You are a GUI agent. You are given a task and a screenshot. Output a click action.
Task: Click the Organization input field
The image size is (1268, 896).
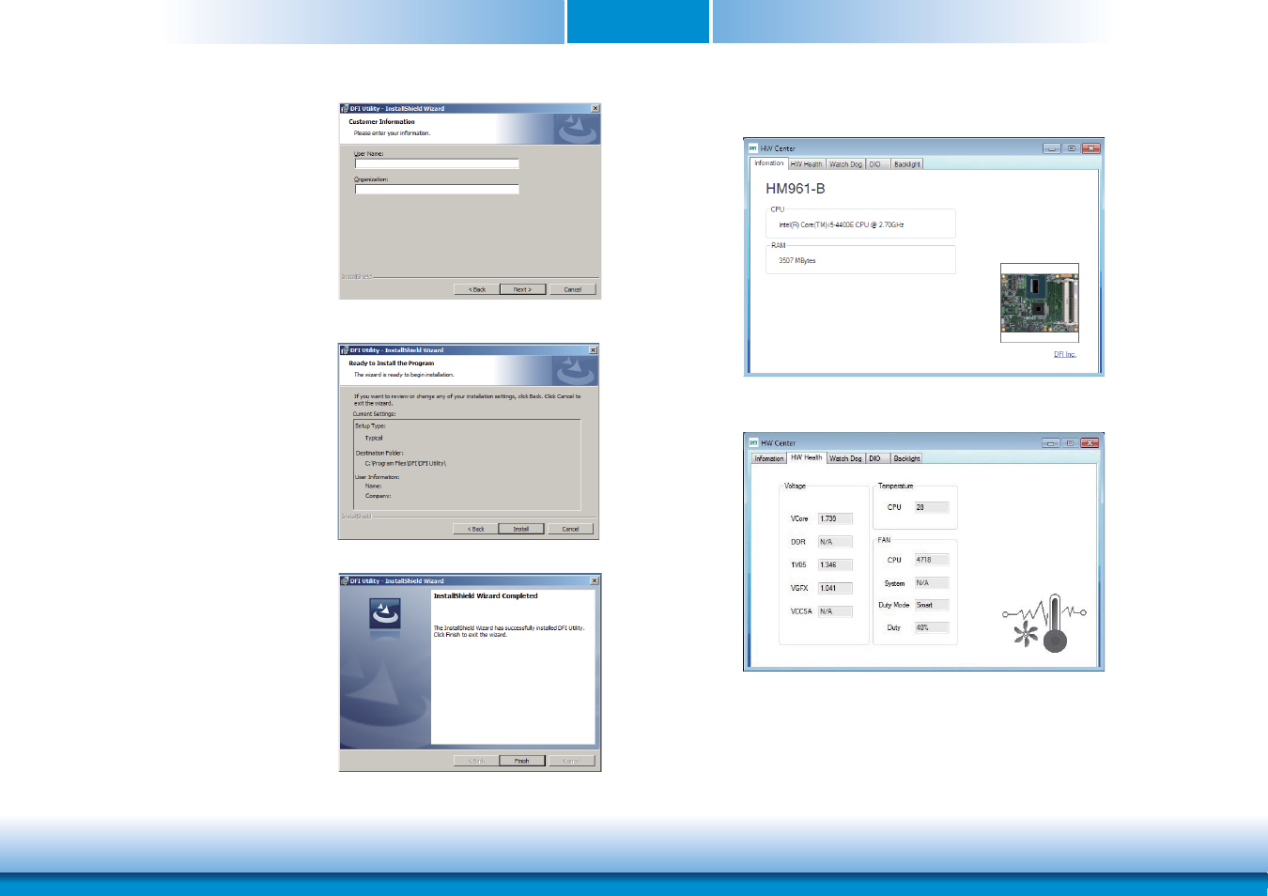437,189
